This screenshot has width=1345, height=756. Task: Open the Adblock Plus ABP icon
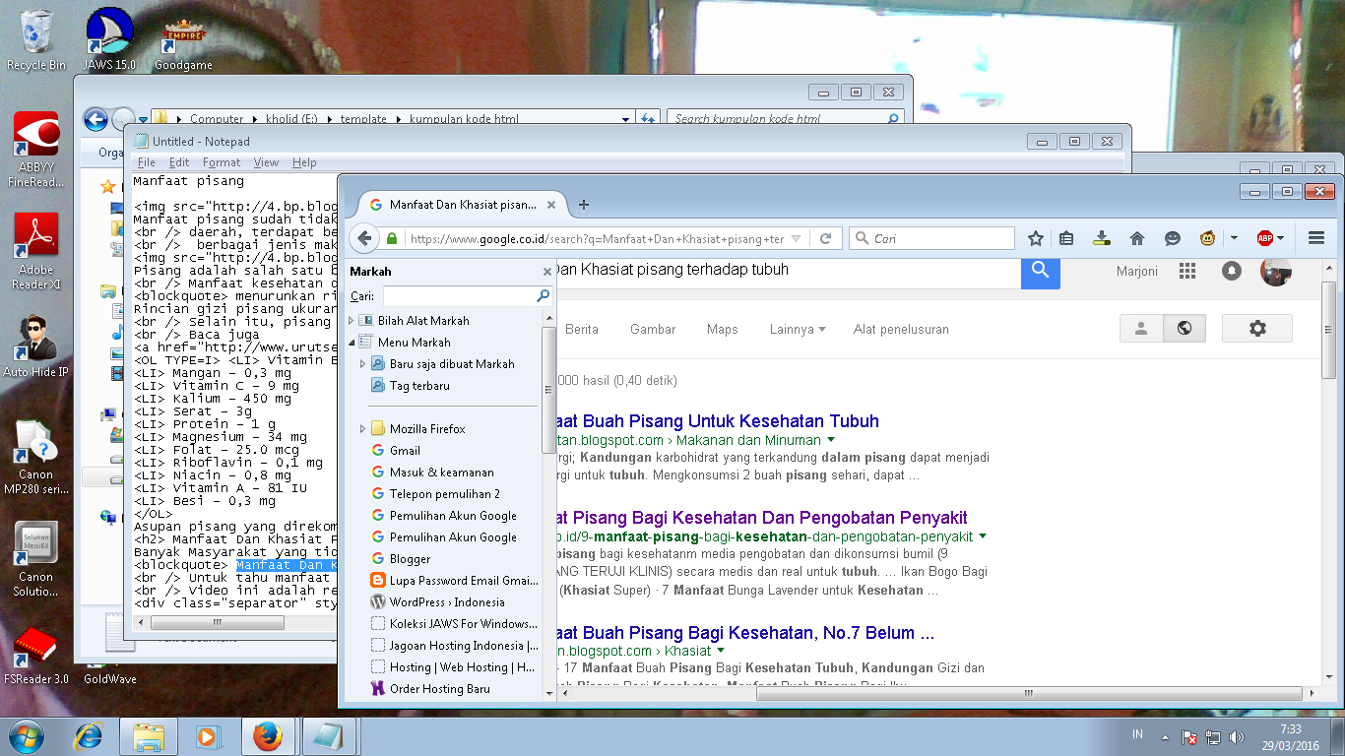pyautogui.click(x=1265, y=238)
